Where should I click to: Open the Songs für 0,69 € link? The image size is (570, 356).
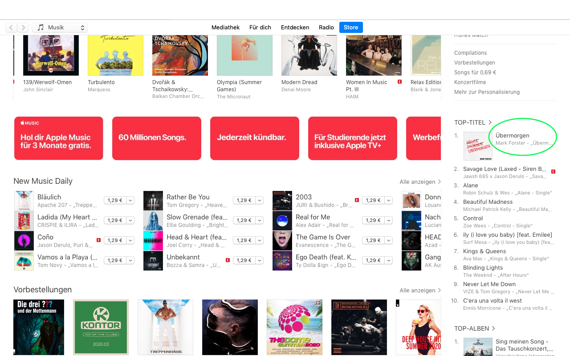475,73
